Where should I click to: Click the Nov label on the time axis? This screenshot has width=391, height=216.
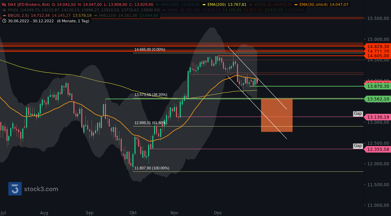(174, 213)
